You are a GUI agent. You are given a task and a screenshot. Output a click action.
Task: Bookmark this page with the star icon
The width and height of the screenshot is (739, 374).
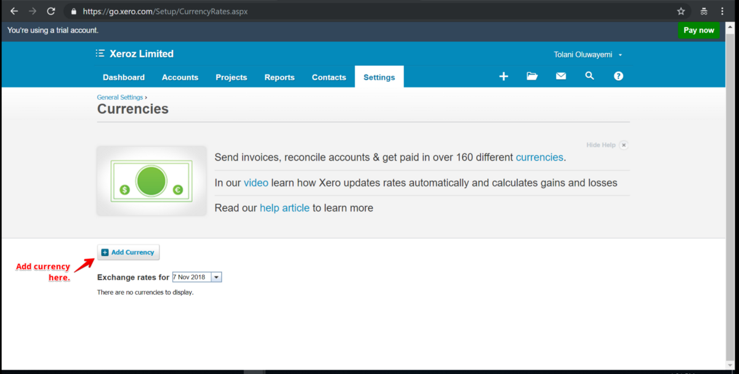pos(680,11)
